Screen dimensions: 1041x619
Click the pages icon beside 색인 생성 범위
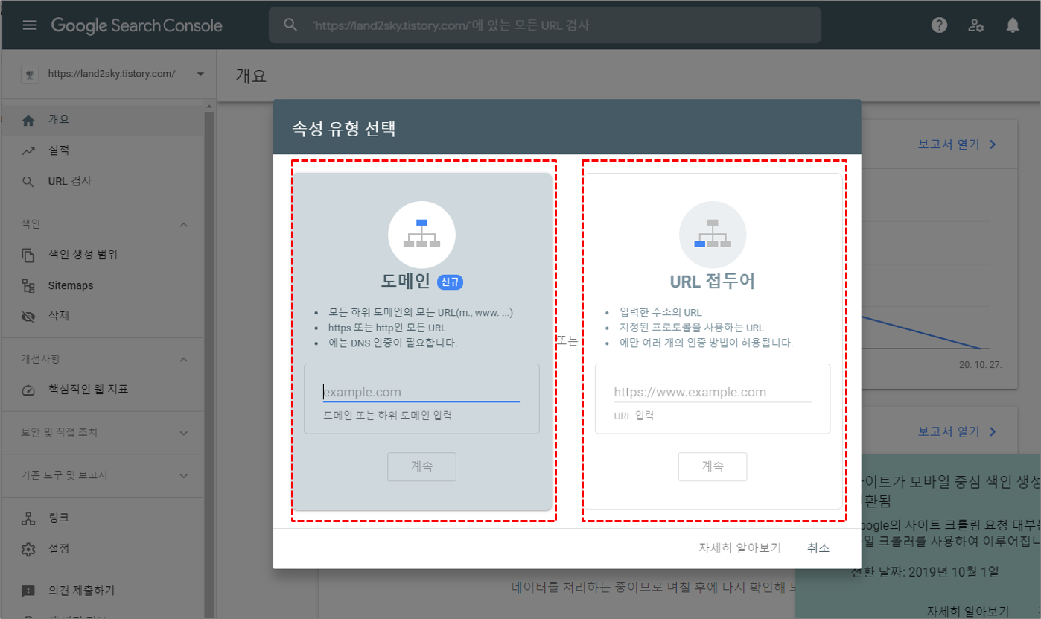(28, 255)
